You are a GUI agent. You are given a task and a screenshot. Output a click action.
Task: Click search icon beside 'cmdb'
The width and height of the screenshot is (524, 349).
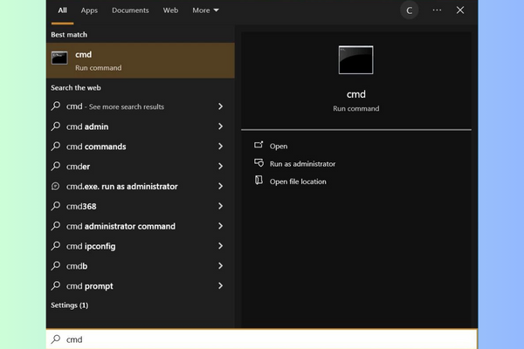pos(56,266)
